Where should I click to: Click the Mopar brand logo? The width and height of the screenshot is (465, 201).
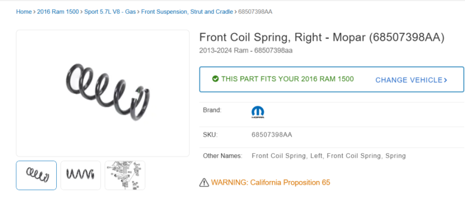pyautogui.click(x=258, y=113)
